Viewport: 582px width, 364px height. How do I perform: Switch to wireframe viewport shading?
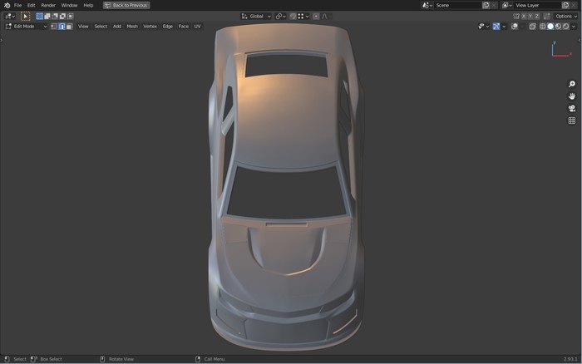542,27
